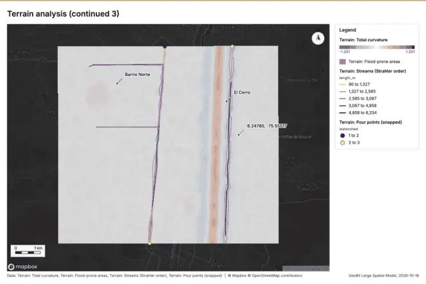The image size is (426, 284).
Task: Click the OpenStreetMap contributors attribution
Action: point(275,275)
